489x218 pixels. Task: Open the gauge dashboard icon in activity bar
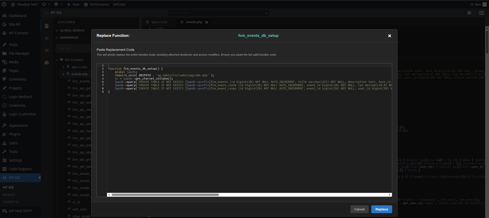point(47,63)
